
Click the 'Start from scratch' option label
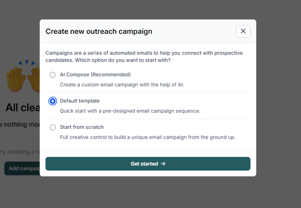click(83, 127)
